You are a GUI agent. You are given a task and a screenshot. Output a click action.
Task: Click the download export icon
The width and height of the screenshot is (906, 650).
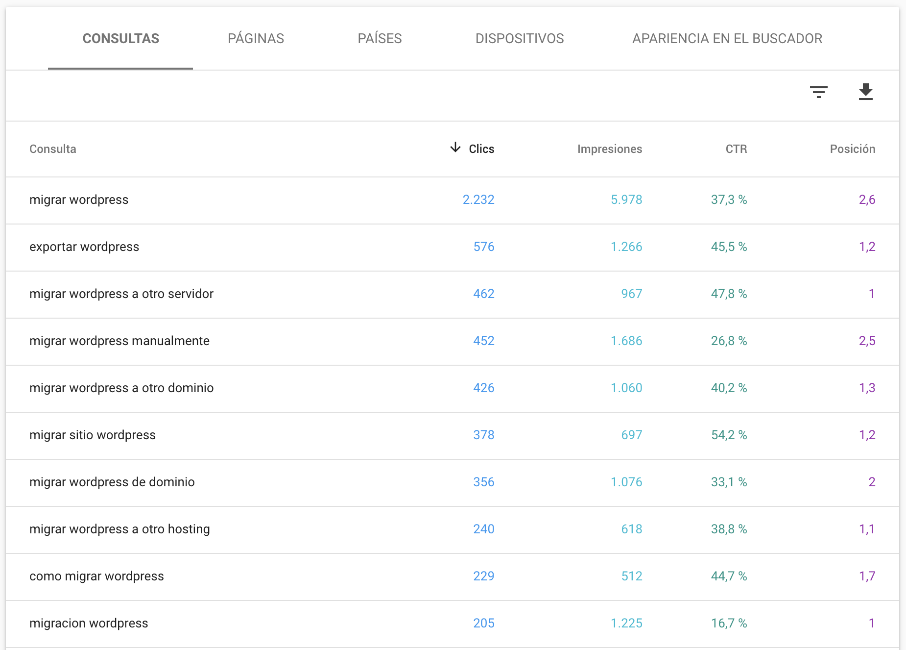(x=865, y=92)
